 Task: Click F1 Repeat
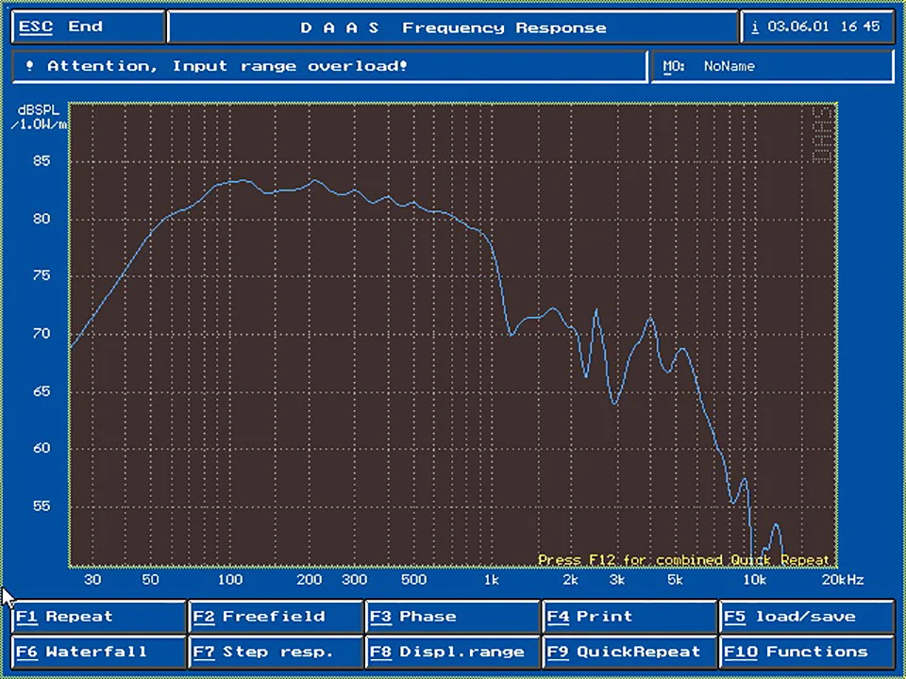click(98, 617)
